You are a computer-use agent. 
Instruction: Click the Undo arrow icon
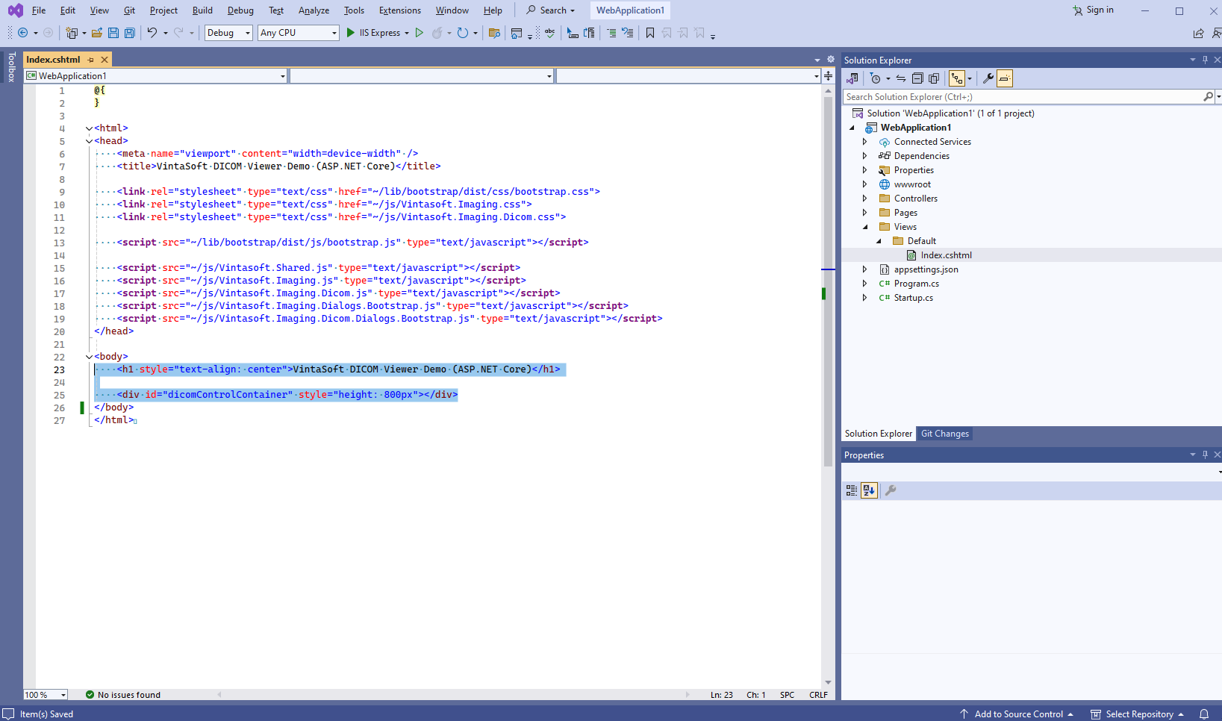coord(152,33)
